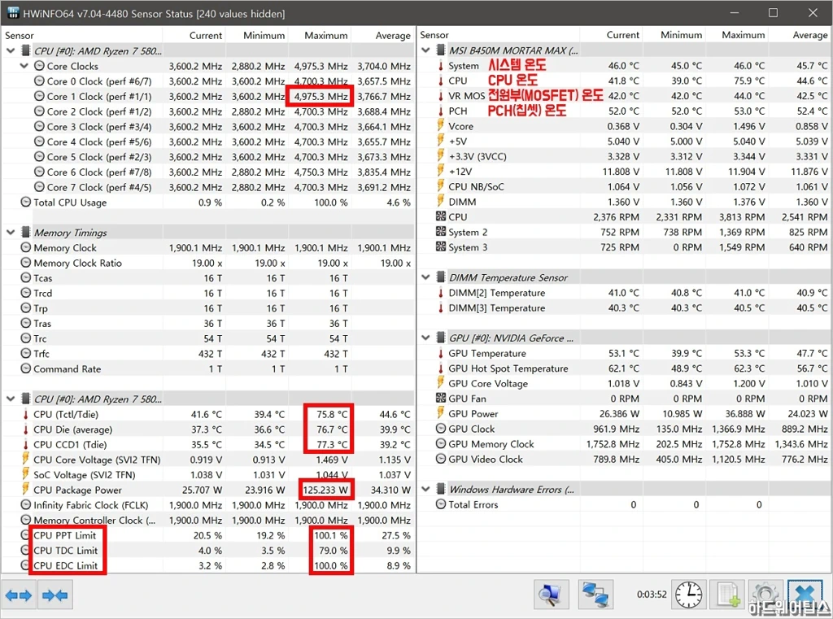Click the 77.3 °C CPU CCD1 maximum value
The image size is (833, 619).
pos(332,444)
